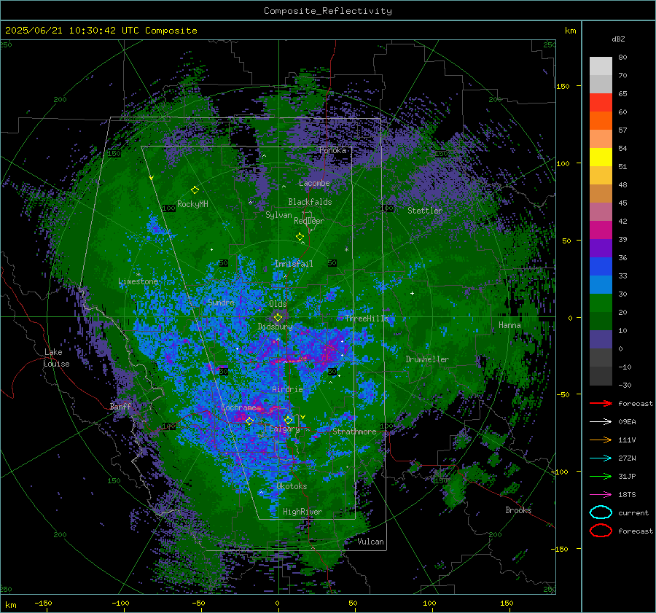The width and height of the screenshot is (656, 613).
Task: Click the Brooks town label
Action: click(x=518, y=510)
